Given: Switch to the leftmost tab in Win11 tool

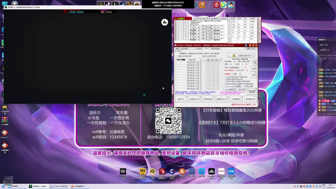Looking at the screenshot, I should coord(177,49).
